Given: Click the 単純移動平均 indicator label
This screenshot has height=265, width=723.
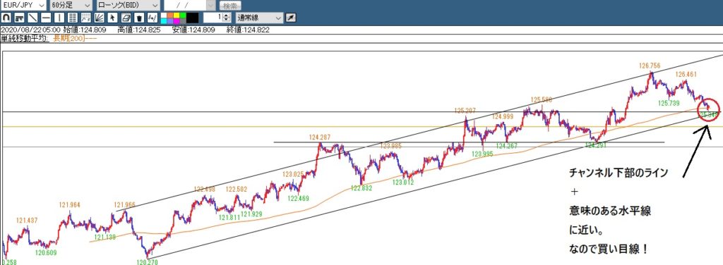Looking at the screenshot, I should [25, 39].
